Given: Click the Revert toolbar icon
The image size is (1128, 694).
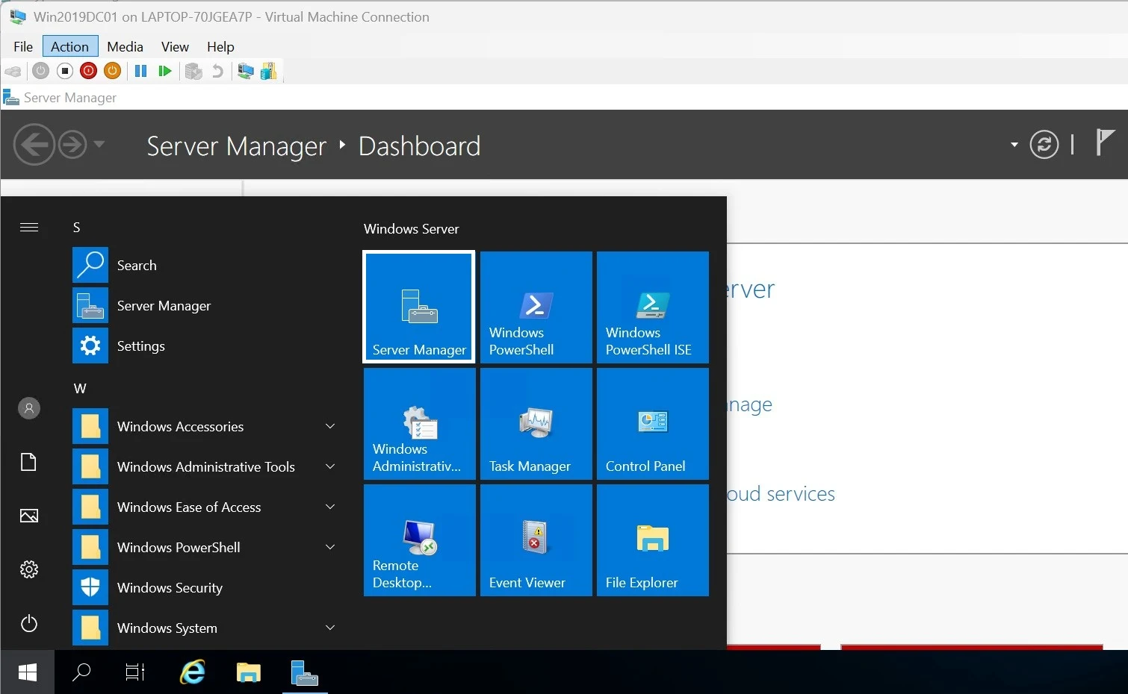Looking at the screenshot, I should 217,71.
